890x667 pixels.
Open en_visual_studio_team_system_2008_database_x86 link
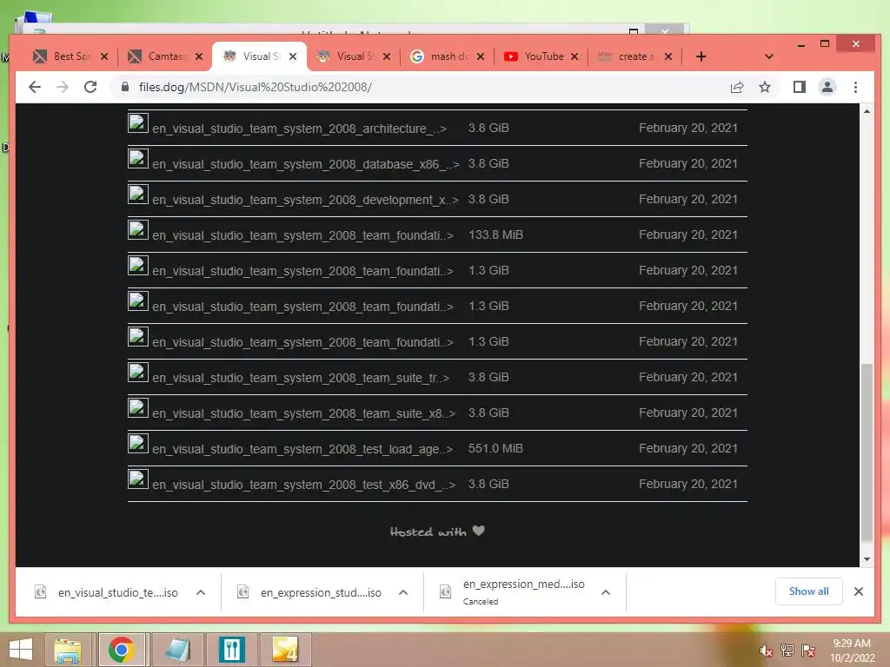click(305, 164)
